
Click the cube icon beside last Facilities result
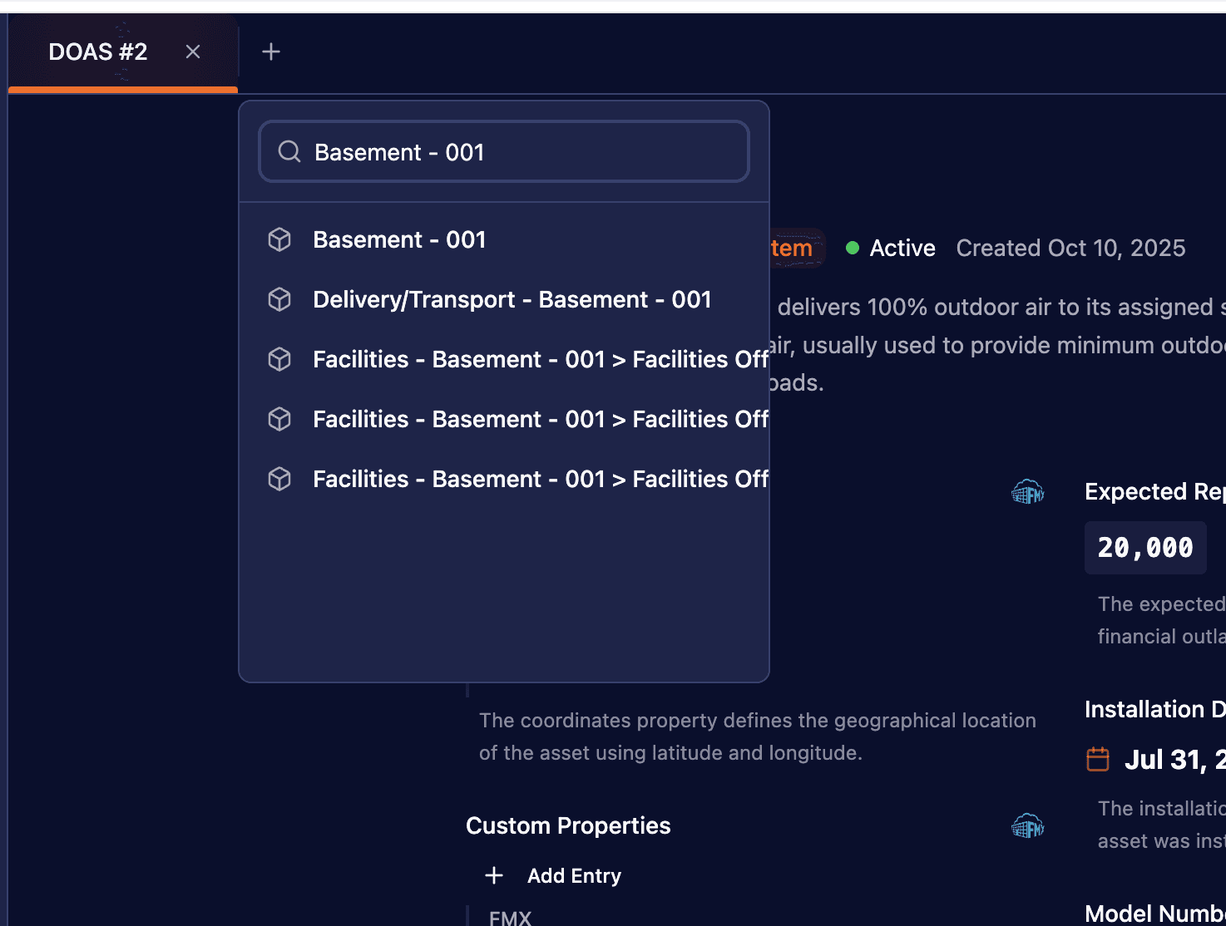[279, 479]
